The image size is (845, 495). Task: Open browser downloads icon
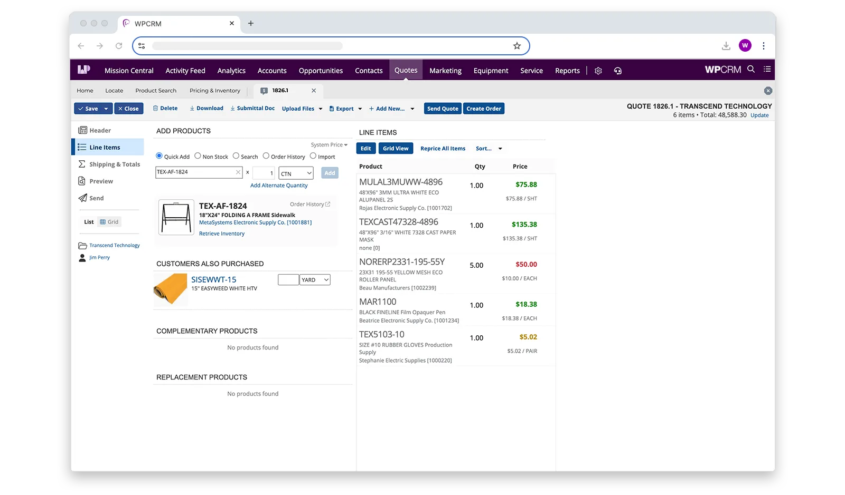(726, 46)
